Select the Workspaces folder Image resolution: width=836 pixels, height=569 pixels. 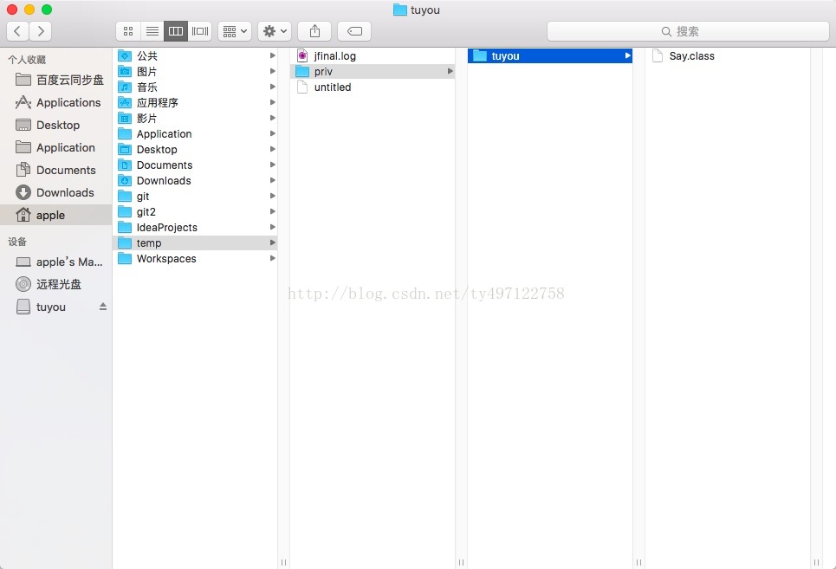pos(195,258)
